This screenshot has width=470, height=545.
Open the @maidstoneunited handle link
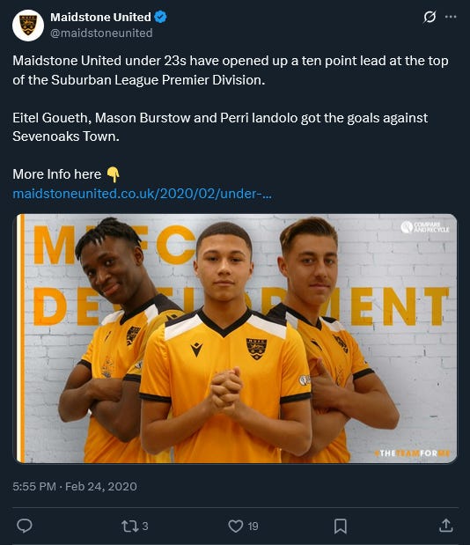click(101, 33)
